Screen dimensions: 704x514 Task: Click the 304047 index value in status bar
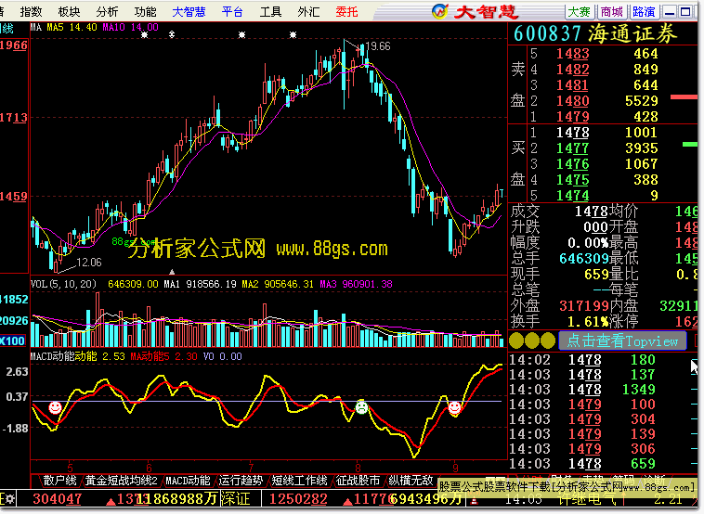(x=57, y=499)
